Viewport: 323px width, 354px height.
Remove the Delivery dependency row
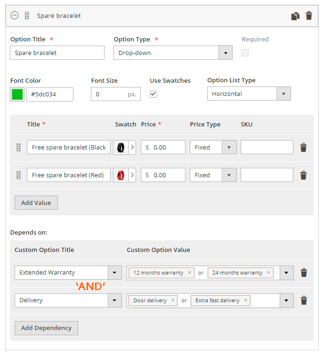point(304,300)
